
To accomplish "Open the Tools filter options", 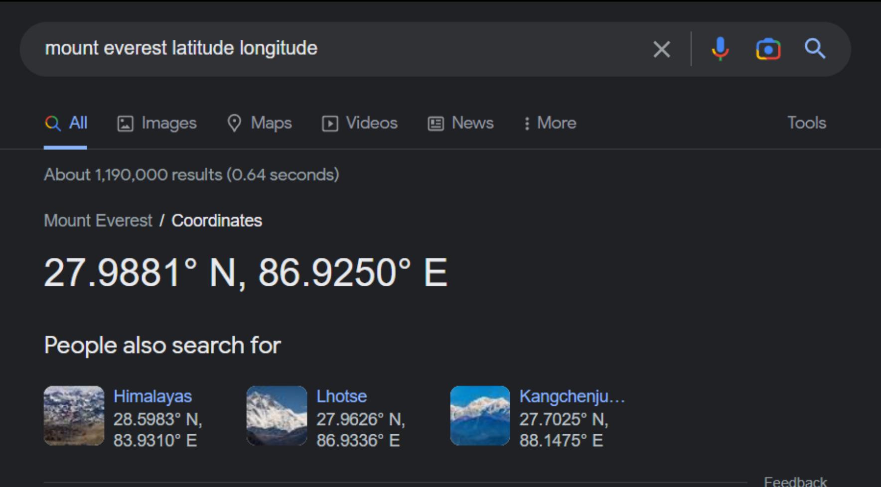I will tap(806, 123).
